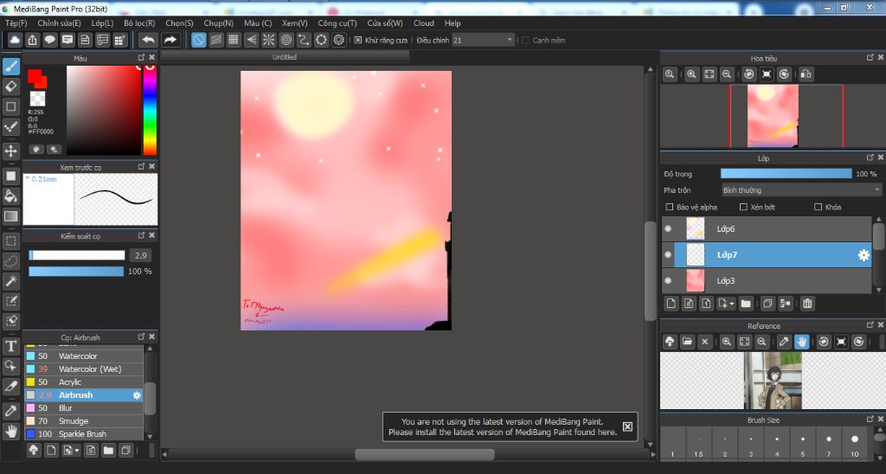Select the Brush tool in left toolbar

[x=10, y=66]
